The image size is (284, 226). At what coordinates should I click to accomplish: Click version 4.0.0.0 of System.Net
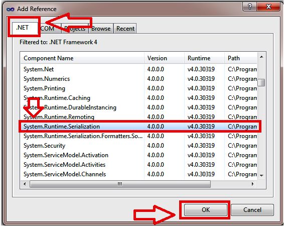(x=156, y=69)
